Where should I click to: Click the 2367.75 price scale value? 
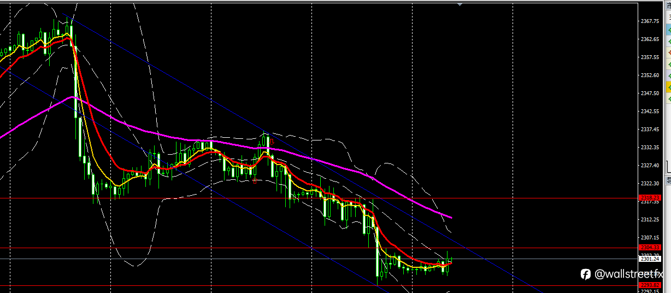point(651,21)
